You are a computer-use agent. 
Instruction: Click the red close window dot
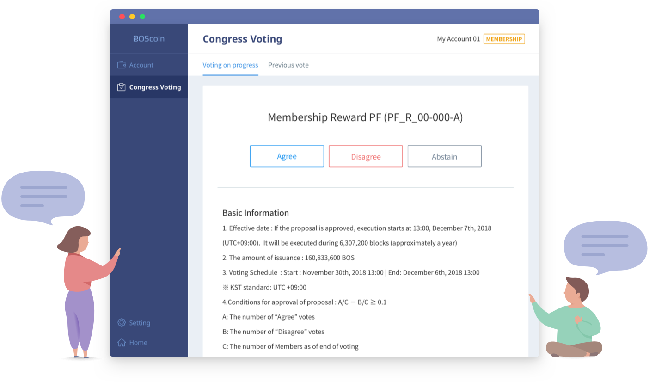(122, 17)
